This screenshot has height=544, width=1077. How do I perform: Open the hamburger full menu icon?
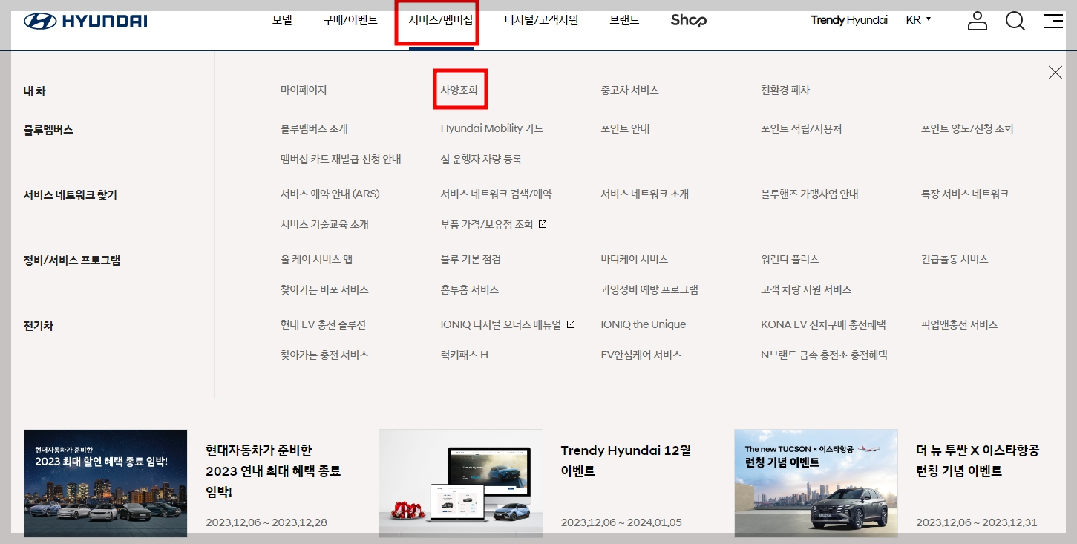click(x=1053, y=21)
